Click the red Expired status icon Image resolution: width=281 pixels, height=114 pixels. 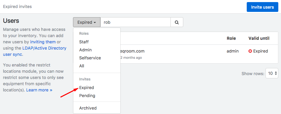pyautogui.click(x=250, y=51)
